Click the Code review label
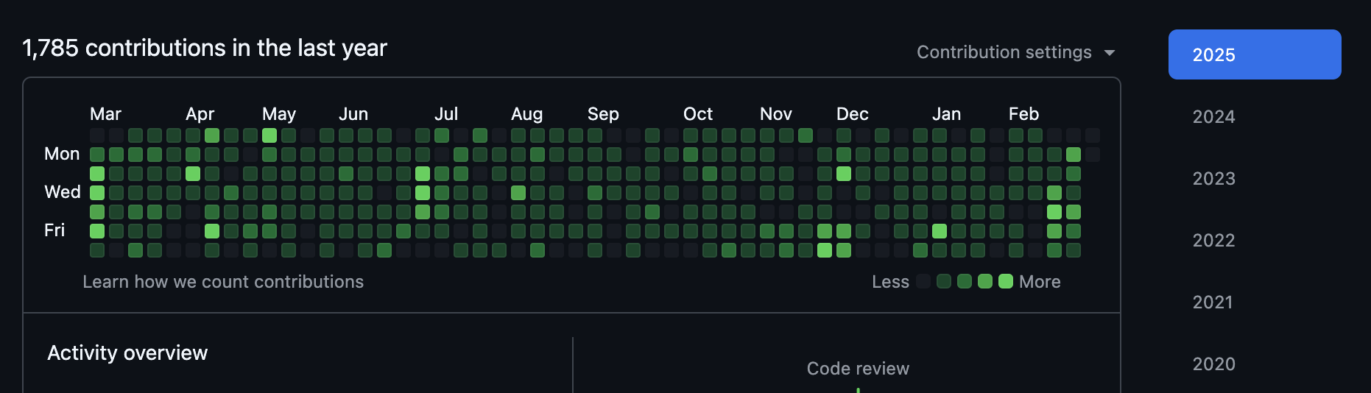The height and width of the screenshot is (393, 1371). point(858,369)
